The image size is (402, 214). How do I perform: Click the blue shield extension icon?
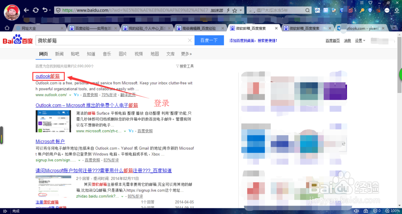370,10
